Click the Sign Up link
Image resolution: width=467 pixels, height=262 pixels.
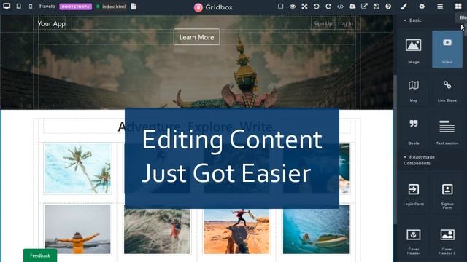(x=323, y=23)
